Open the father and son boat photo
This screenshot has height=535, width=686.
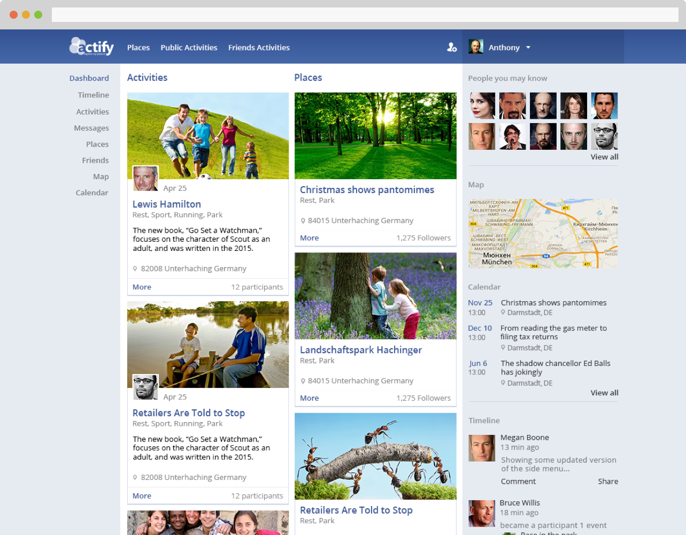(208, 345)
